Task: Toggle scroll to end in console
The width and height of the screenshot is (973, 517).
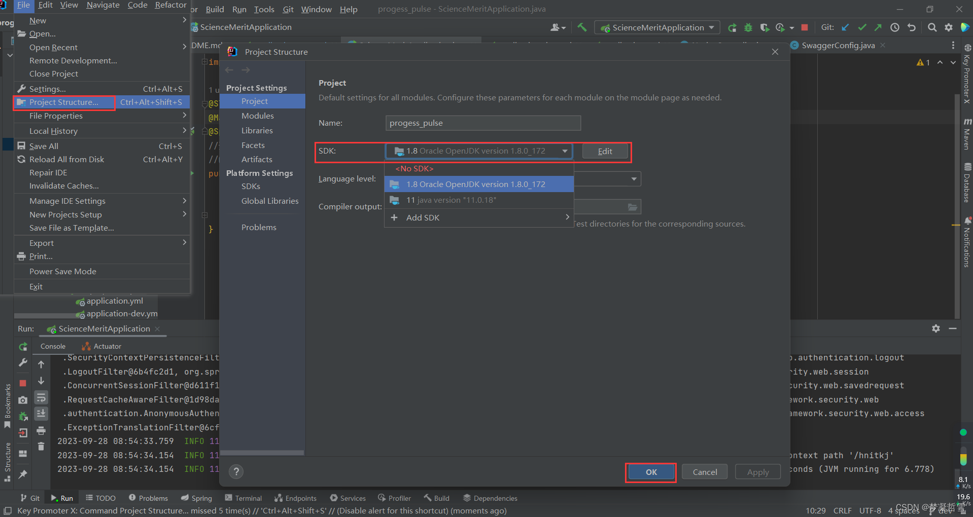Action: [41, 414]
